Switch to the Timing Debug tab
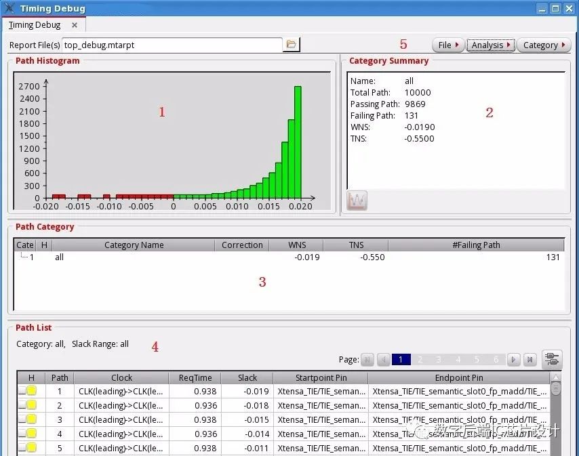This screenshot has height=456, width=579. tap(34, 24)
